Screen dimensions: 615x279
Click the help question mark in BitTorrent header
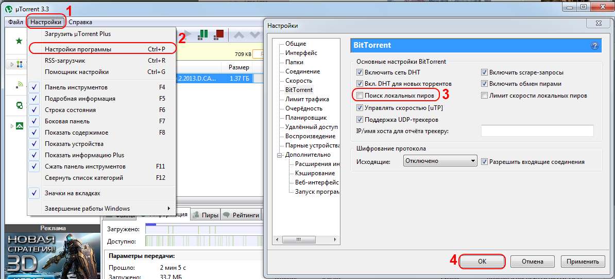[594, 46]
